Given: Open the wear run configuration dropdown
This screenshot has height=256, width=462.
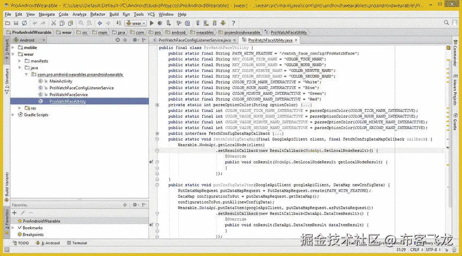Looking at the screenshot, I should point(136,23).
